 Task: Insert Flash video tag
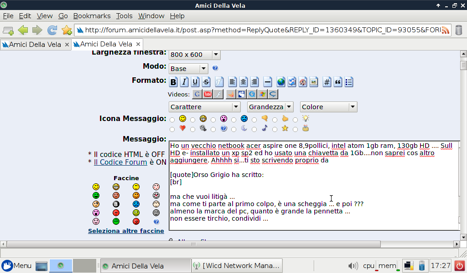218,95
